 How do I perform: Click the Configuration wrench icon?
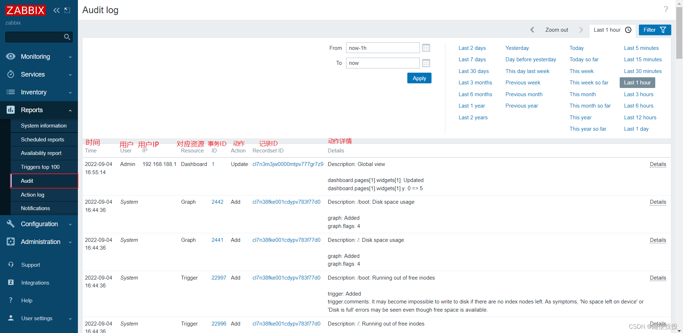pyautogui.click(x=11, y=224)
